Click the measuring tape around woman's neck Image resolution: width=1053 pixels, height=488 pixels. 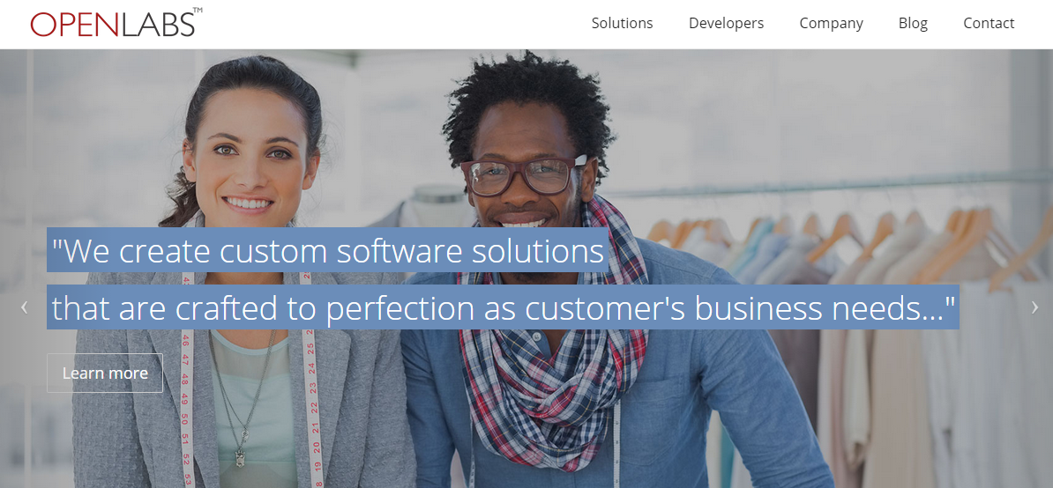[312, 403]
